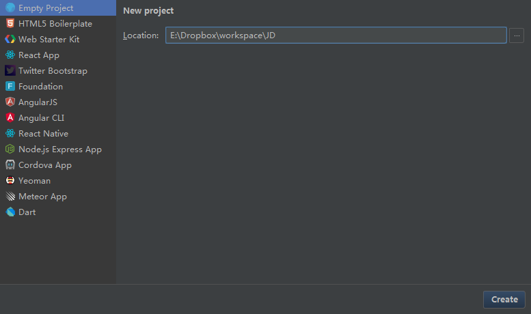The image size is (531, 314).
Task: Pick Yeoman template label
Action: coord(35,181)
